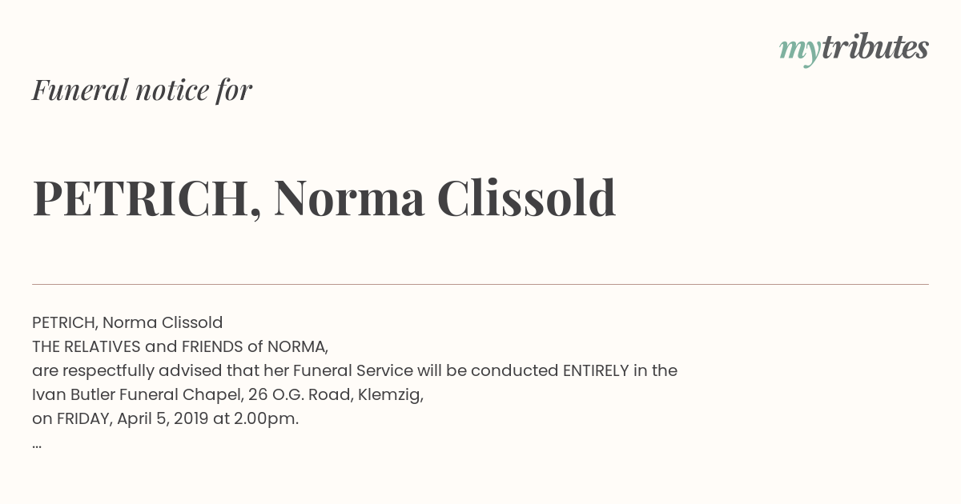Click the '2.00pm' time text
The width and height of the screenshot is (961, 504).
[266, 418]
